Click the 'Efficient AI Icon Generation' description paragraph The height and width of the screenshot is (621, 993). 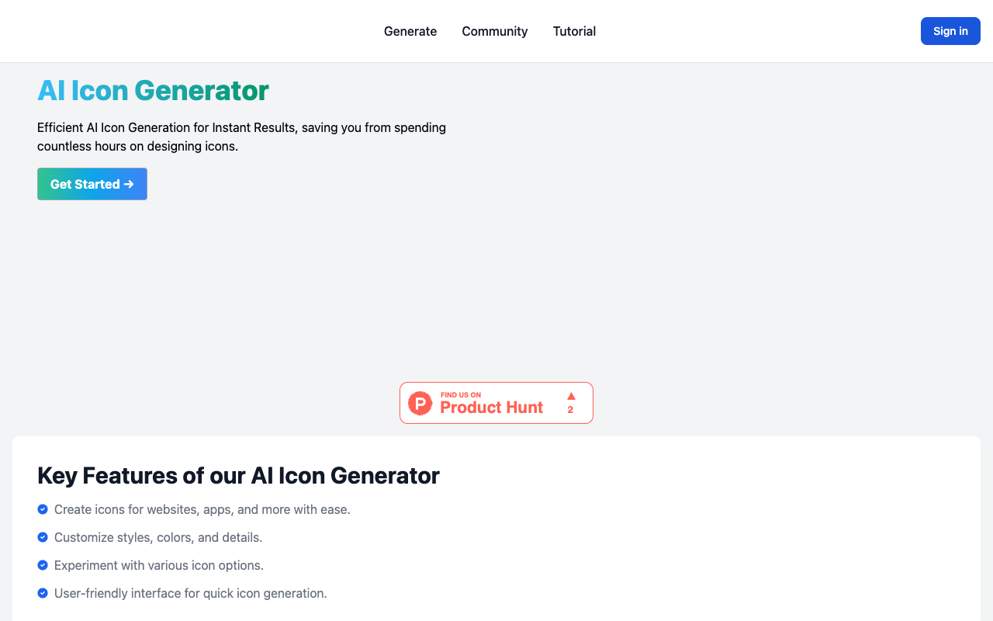tap(241, 137)
